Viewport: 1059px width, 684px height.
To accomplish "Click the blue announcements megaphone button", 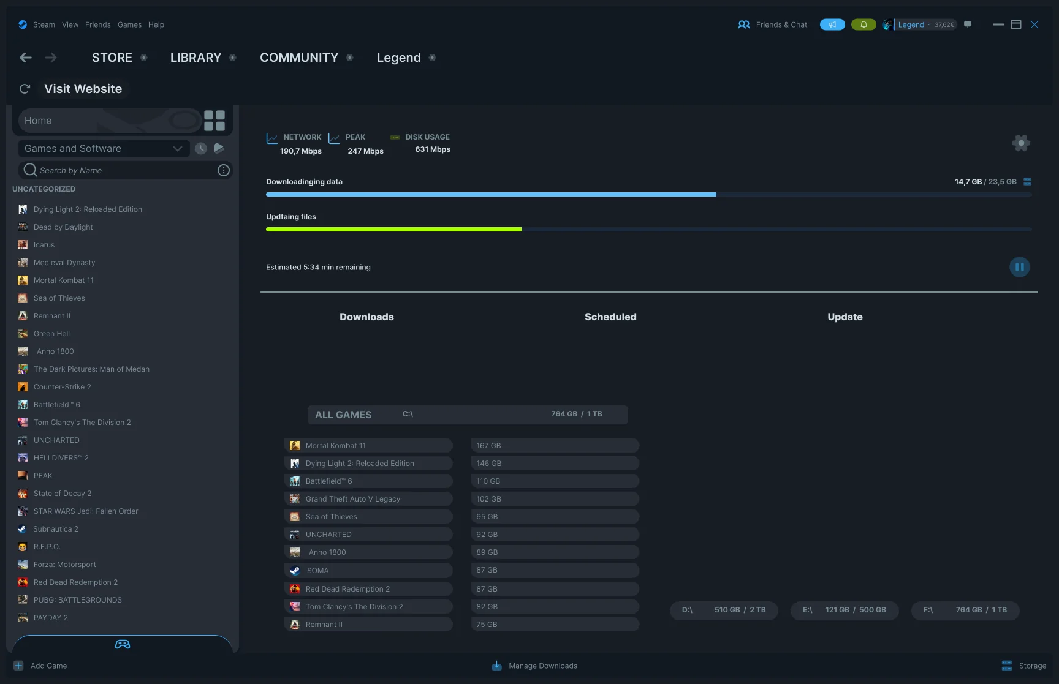I will click(x=832, y=24).
